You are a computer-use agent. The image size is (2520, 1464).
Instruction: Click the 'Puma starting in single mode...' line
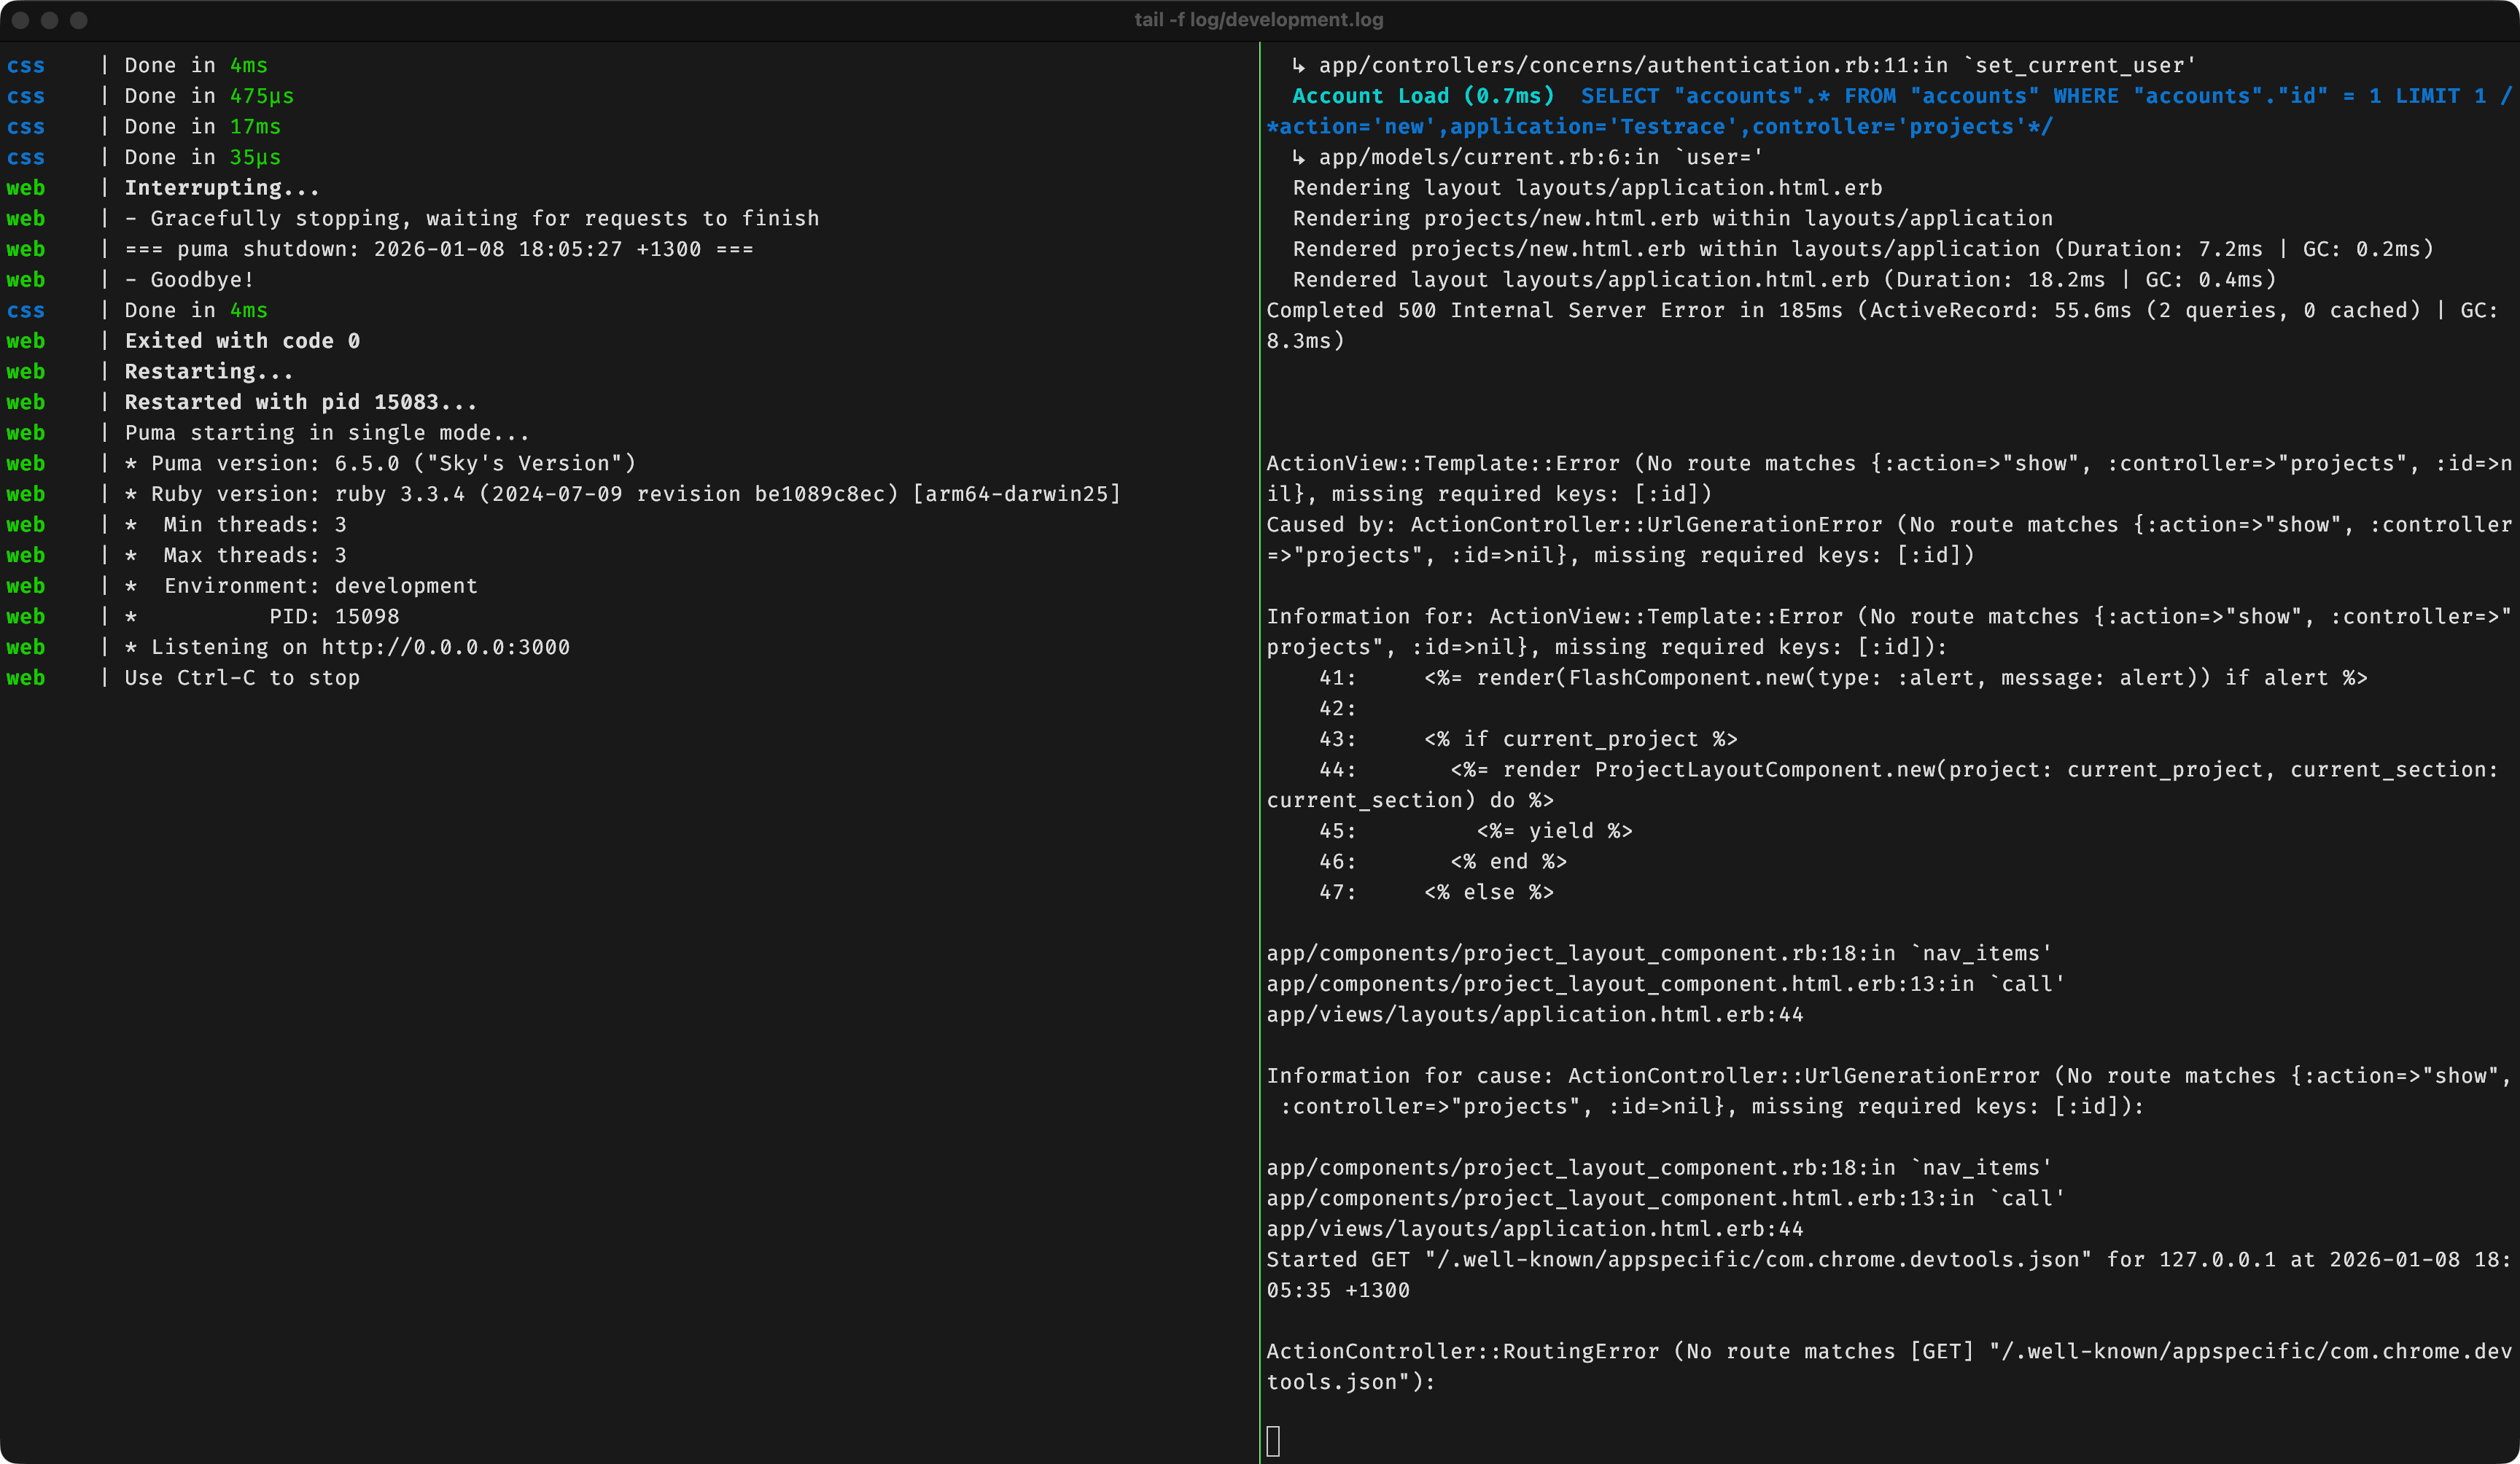(326, 433)
